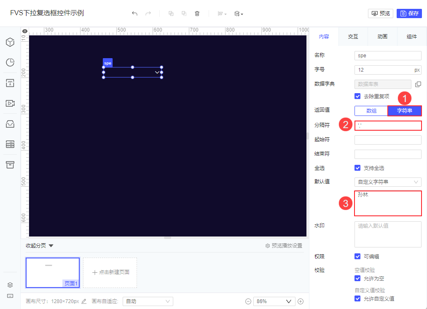Click the 起始符 input field

388,140
